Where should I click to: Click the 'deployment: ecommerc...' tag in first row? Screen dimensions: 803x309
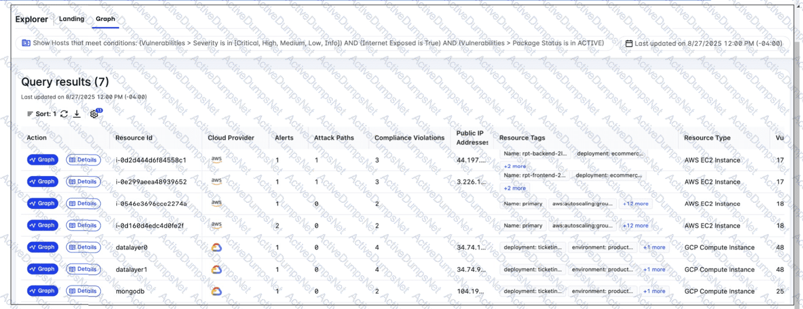pyautogui.click(x=610, y=154)
